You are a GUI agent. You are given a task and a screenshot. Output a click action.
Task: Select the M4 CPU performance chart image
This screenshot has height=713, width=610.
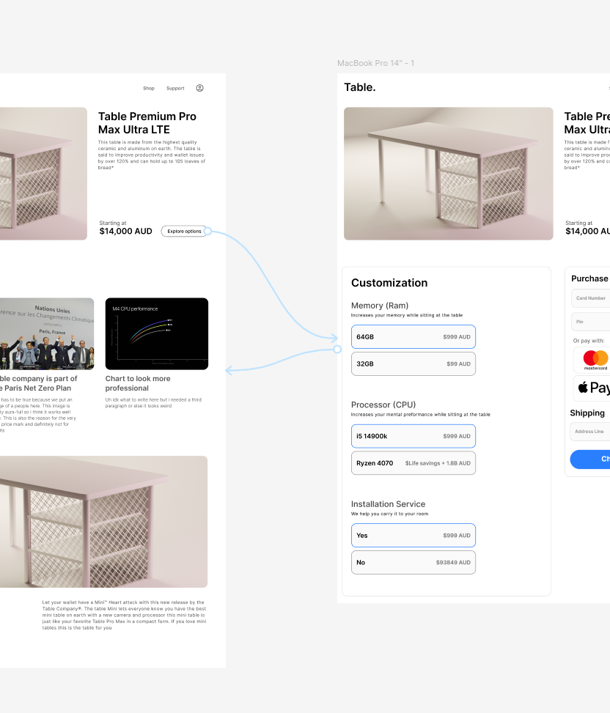(156, 333)
